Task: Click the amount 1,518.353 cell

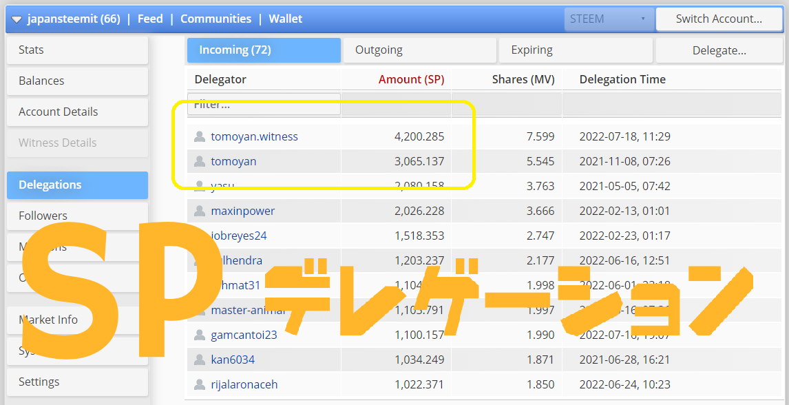Action: (x=419, y=236)
